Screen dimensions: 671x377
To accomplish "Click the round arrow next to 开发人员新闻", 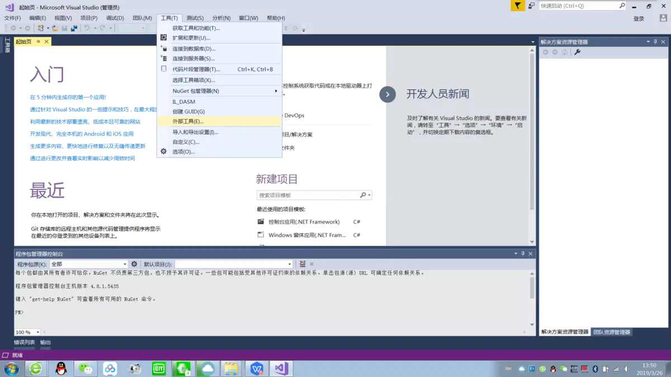I will (388, 94).
